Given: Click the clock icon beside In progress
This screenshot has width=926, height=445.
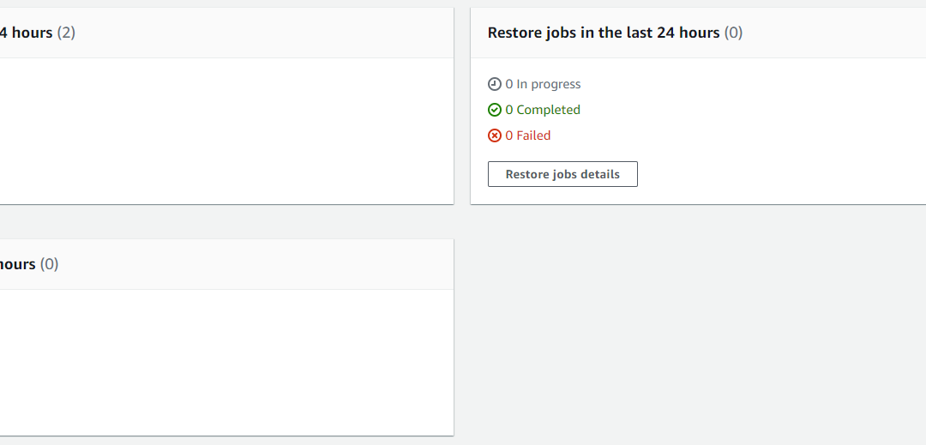Looking at the screenshot, I should click(495, 84).
